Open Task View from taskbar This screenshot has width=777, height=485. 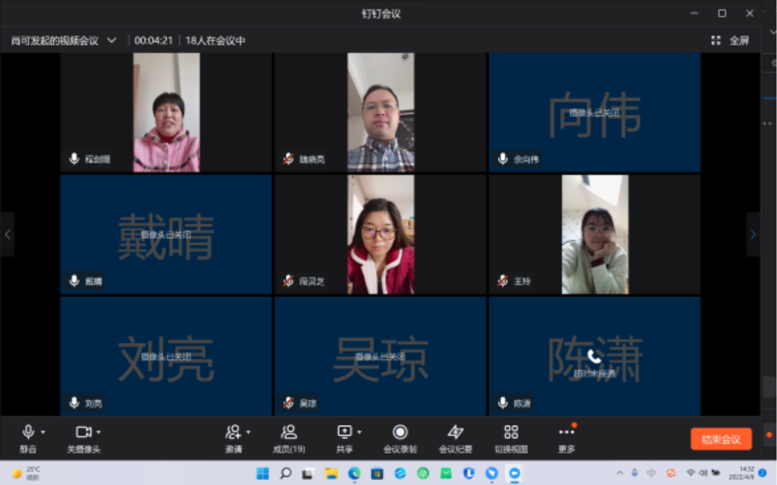[308, 473]
